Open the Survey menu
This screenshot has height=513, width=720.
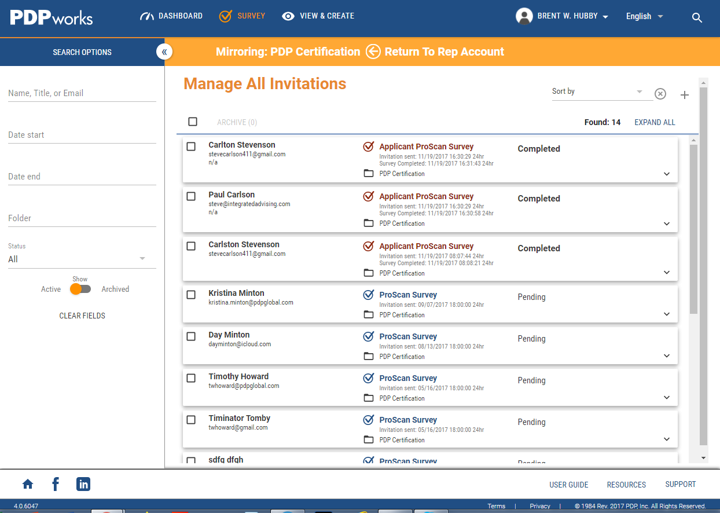243,16
